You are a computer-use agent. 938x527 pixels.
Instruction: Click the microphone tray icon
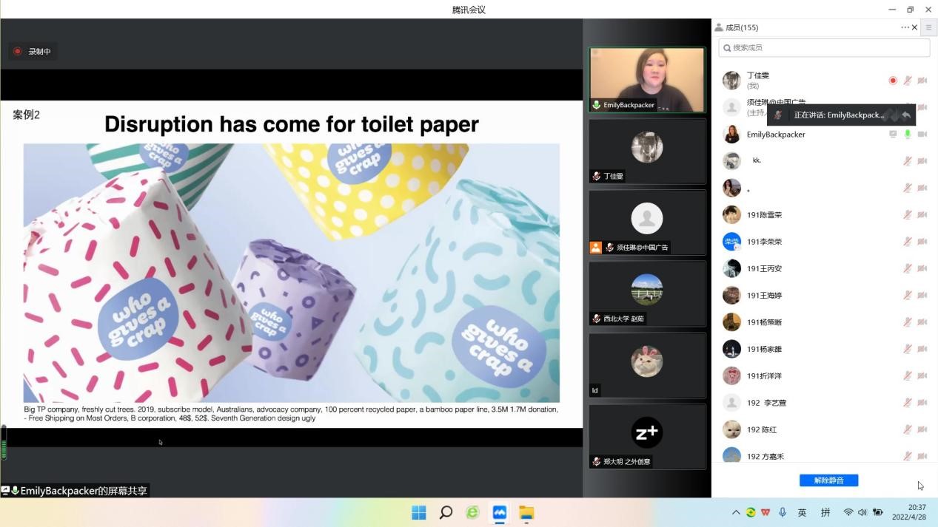click(783, 512)
